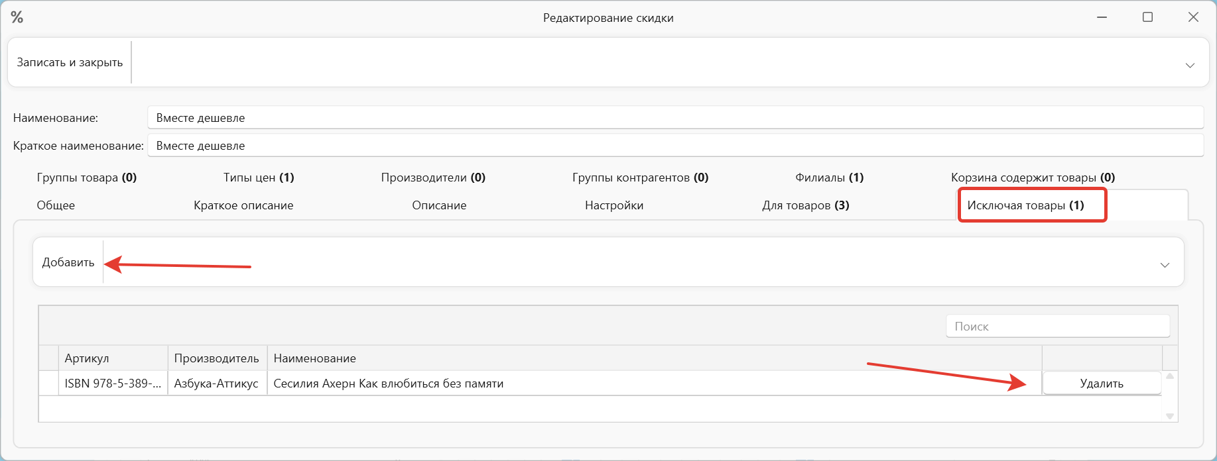Screen dimensions: 1217x461
Task: Expand the chevron next to the Добавить button
Action: click(x=1165, y=266)
